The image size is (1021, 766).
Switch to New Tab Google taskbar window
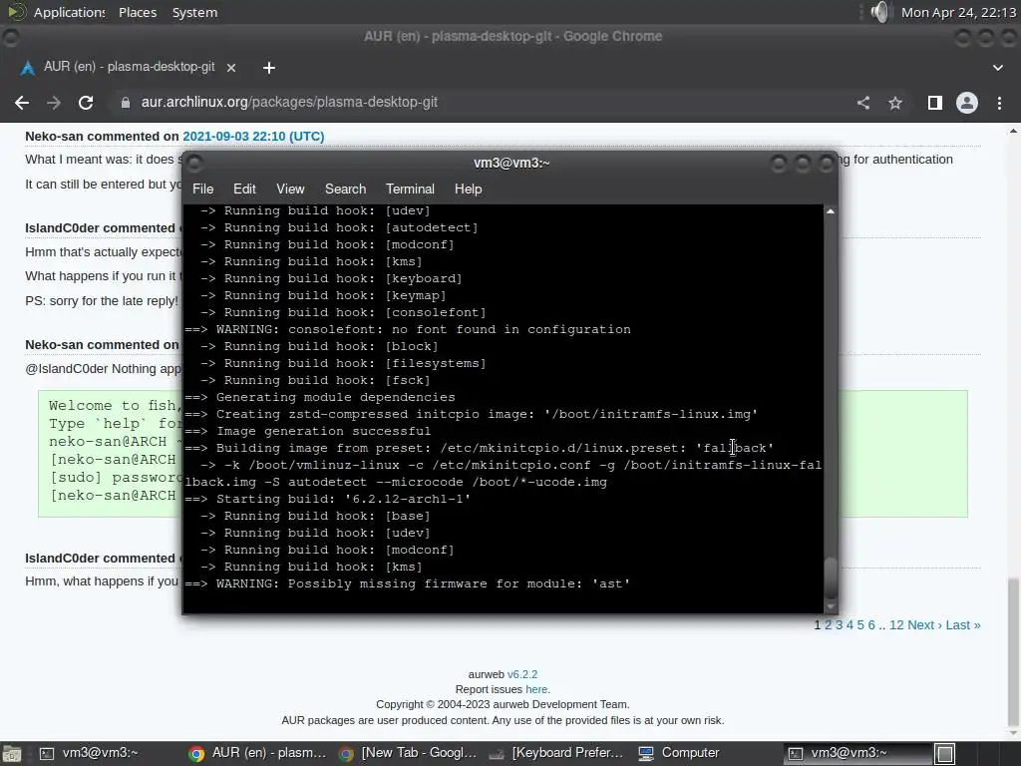(409, 754)
